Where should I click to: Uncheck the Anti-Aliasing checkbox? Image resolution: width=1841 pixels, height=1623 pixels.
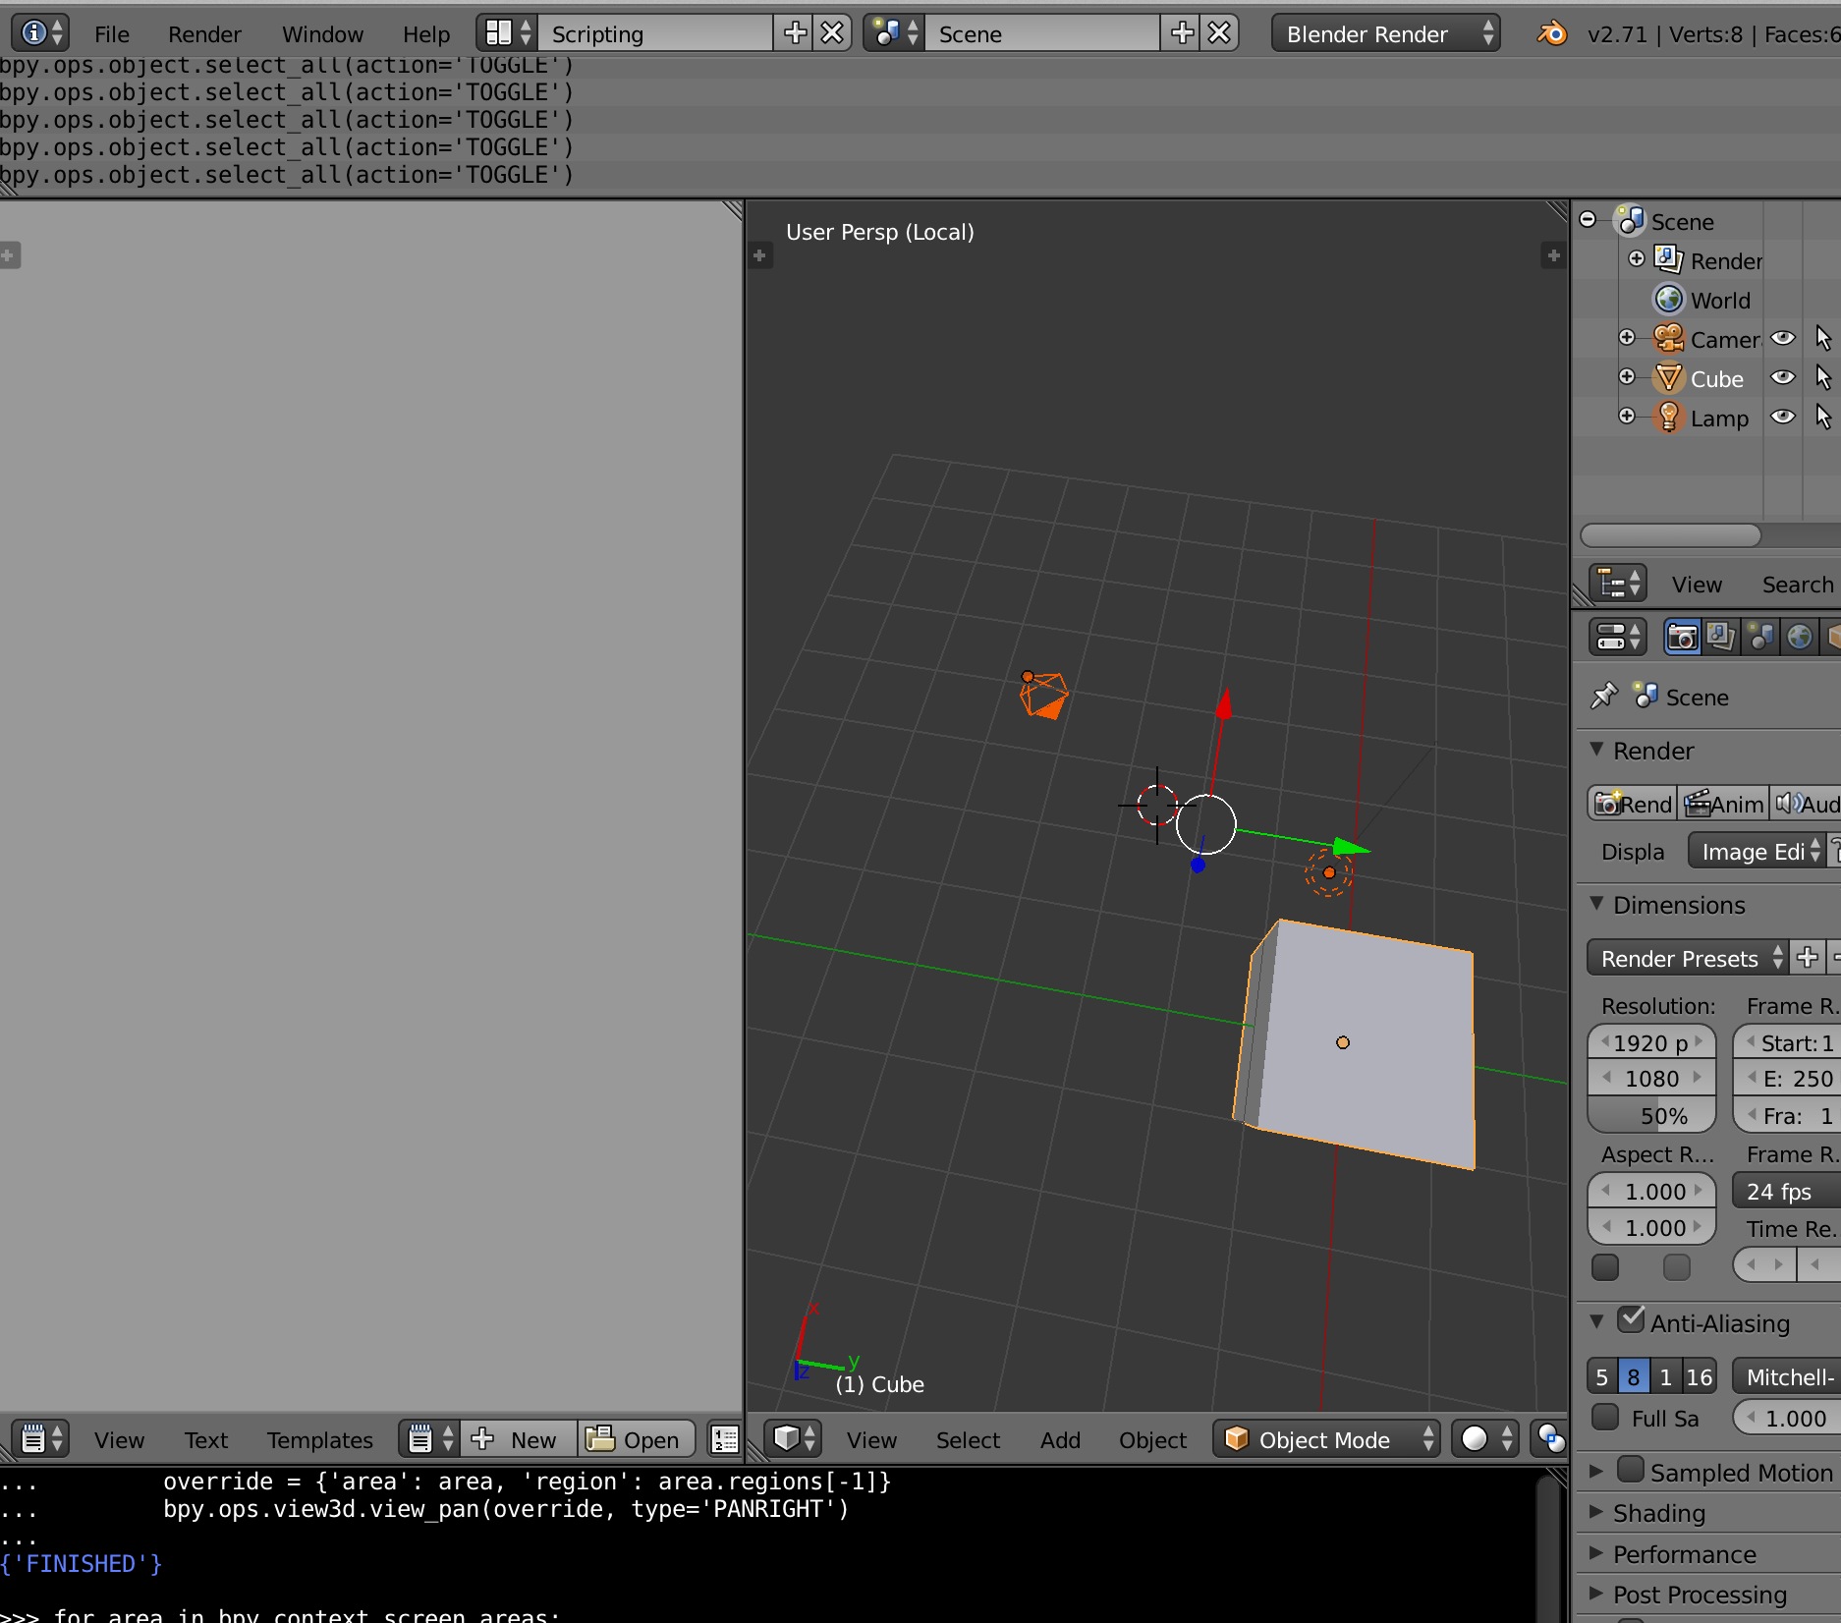(1631, 1320)
